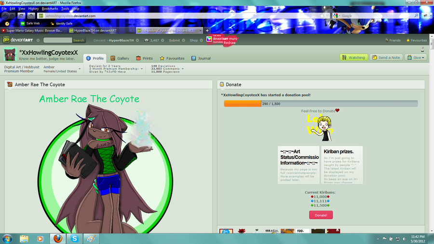The width and height of the screenshot is (434, 244).
Task: Expand the personal info details arrow
Action: [80, 69]
